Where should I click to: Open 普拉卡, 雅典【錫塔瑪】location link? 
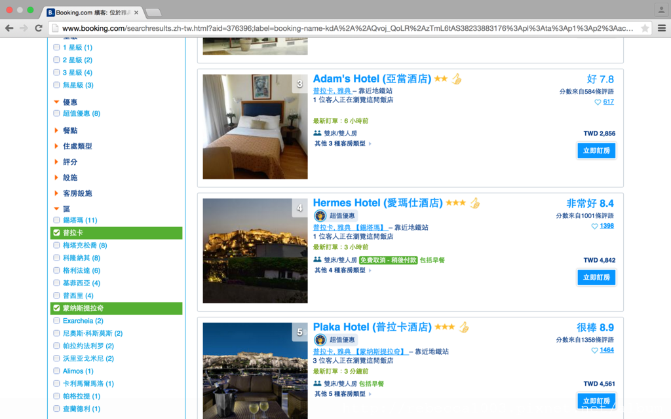pyautogui.click(x=350, y=227)
